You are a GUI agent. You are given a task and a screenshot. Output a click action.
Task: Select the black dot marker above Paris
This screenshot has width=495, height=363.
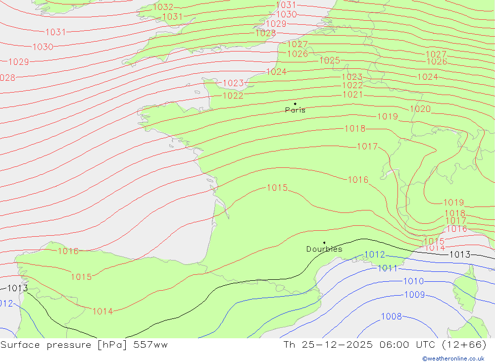tap(295, 104)
